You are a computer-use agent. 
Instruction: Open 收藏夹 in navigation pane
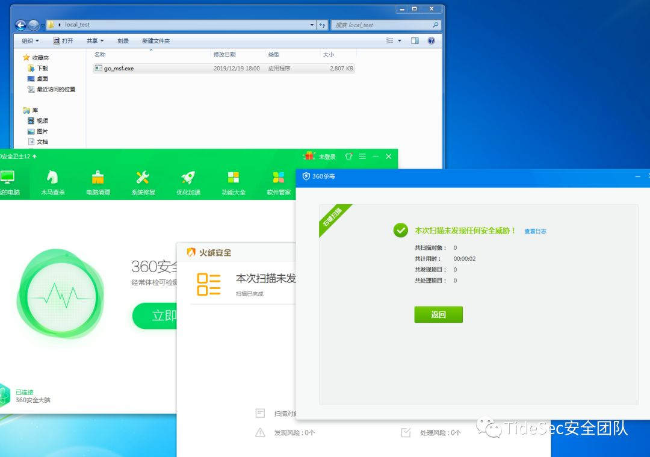(36, 58)
